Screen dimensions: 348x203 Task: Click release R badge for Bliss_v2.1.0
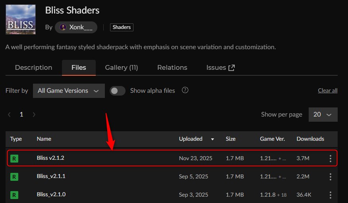(14, 195)
